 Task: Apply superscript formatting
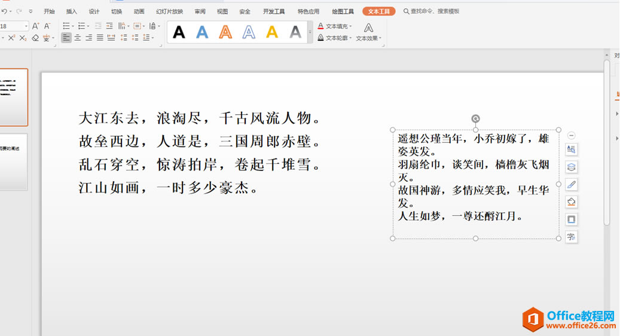tap(11, 38)
